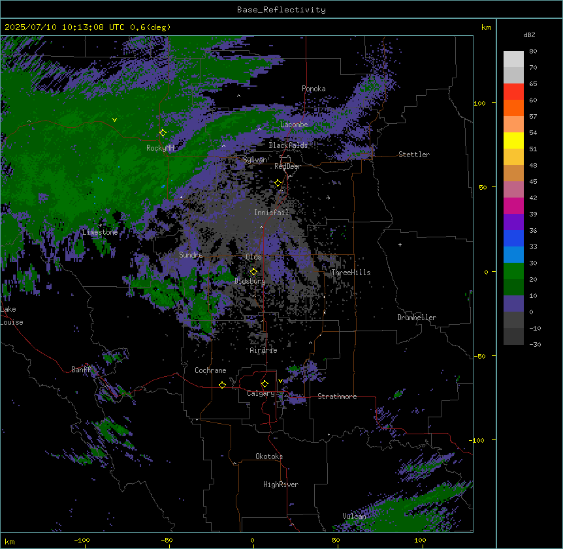Click the Calgary city label
Viewport: 563px width, 549px height.
point(261,393)
